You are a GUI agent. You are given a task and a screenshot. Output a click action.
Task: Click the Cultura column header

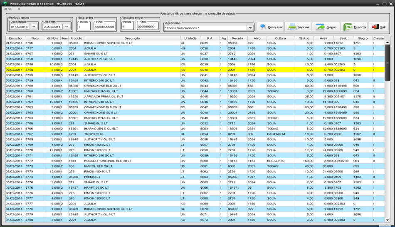coord(280,38)
